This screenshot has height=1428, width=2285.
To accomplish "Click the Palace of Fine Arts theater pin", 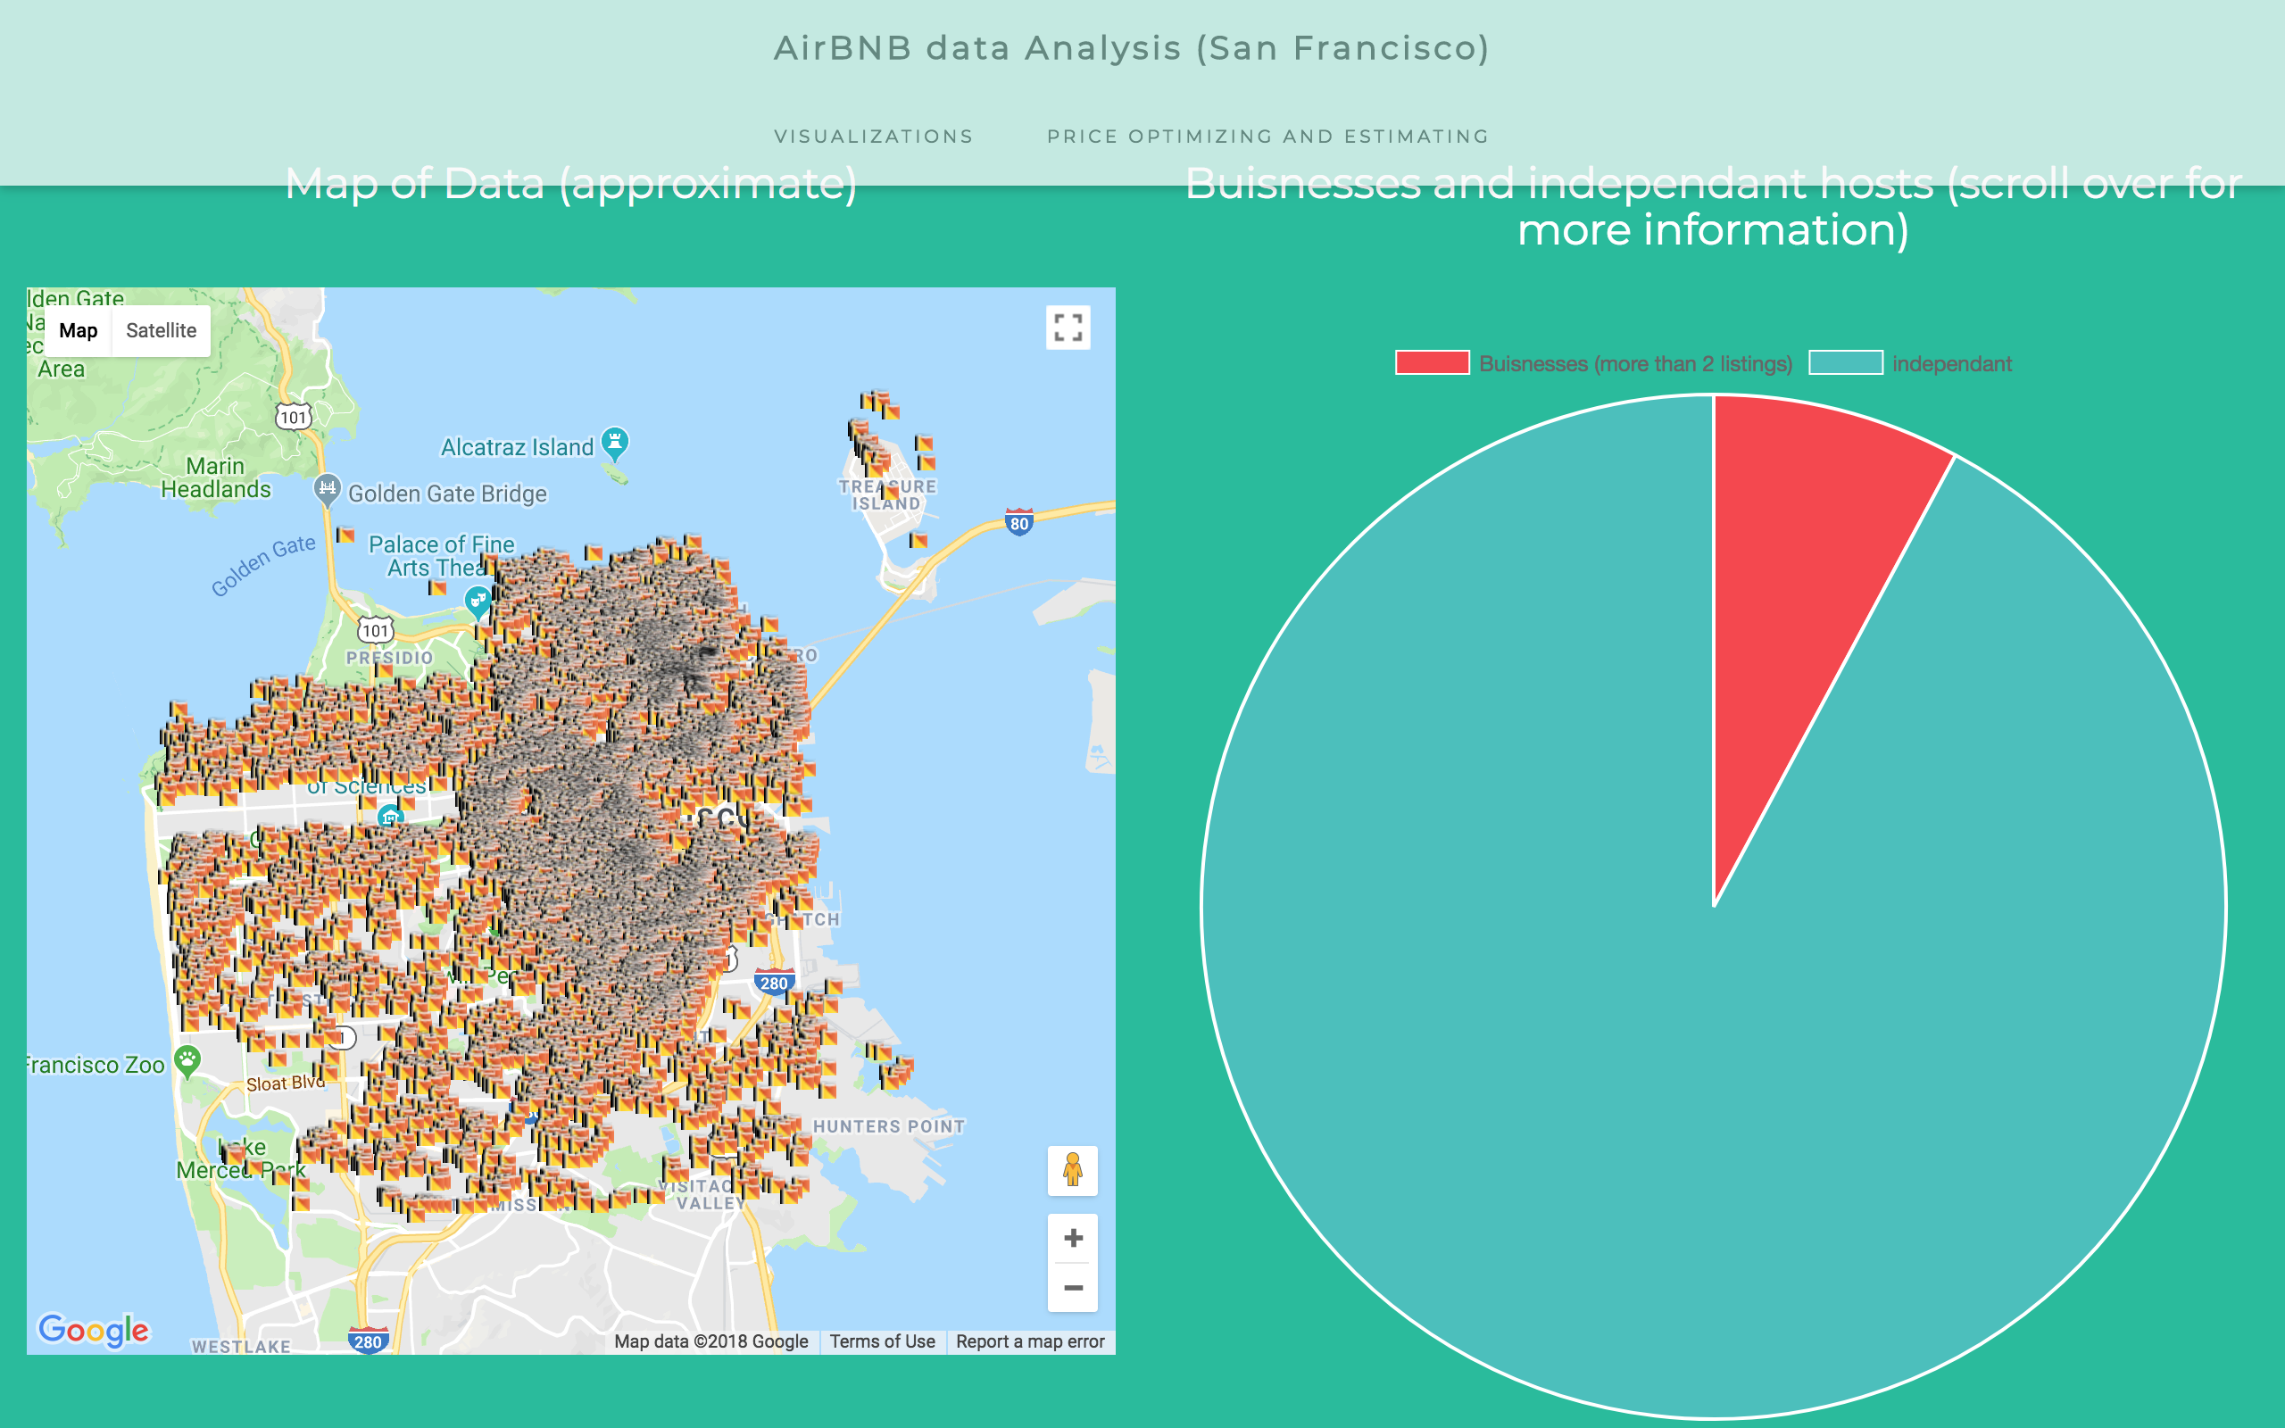I will point(478,602).
